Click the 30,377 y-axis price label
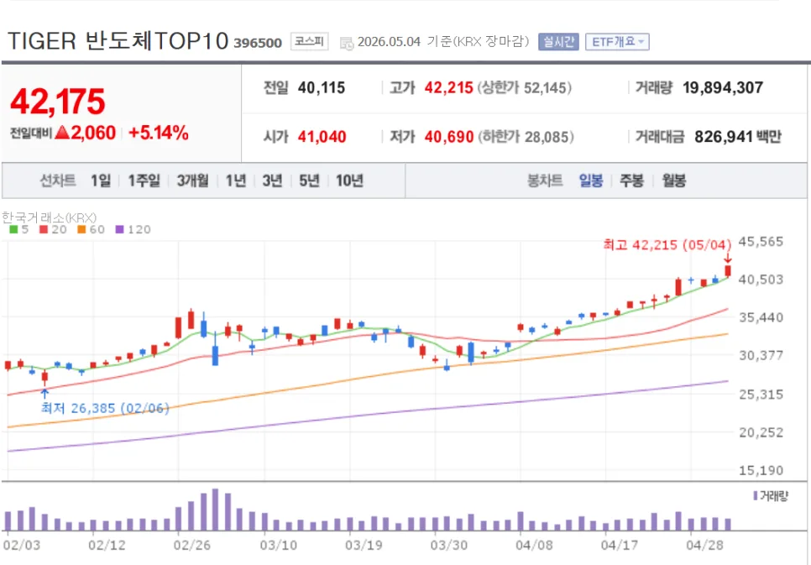The height and width of the screenshot is (565, 811). (761, 355)
